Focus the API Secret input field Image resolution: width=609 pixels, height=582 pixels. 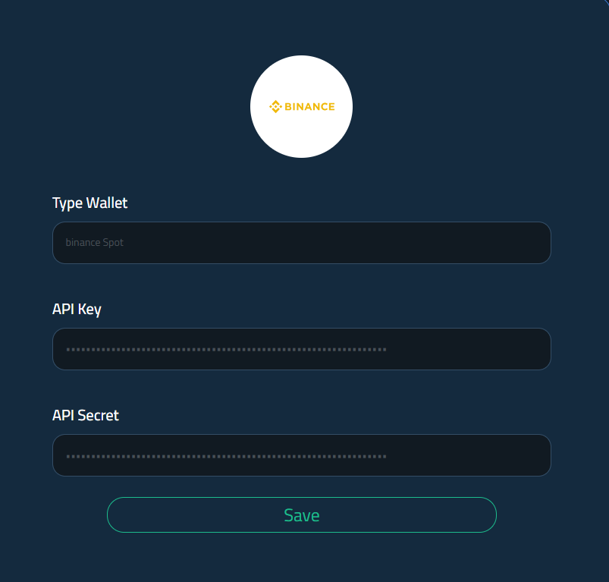[302, 455]
